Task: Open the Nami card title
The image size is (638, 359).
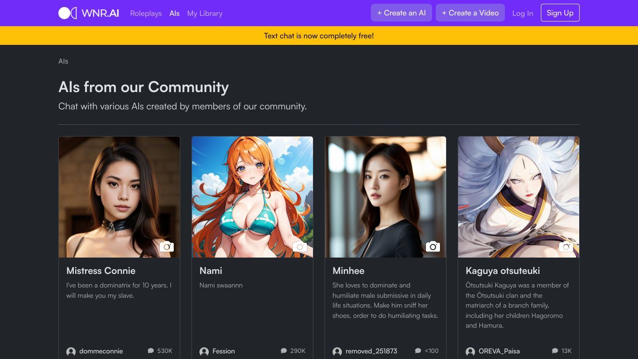Action: click(x=211, y=271)
